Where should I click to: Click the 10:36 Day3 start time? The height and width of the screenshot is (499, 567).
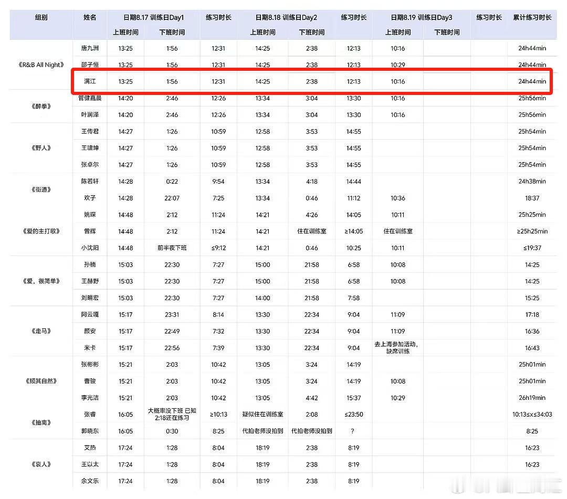[x=398, y=198]
